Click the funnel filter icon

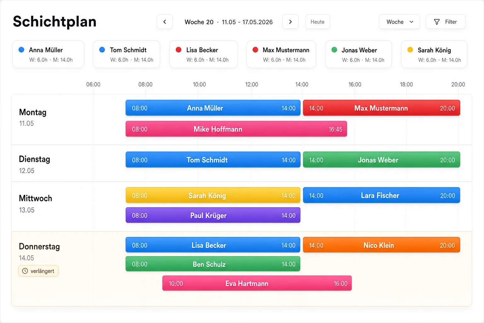[x=437, y=22]
